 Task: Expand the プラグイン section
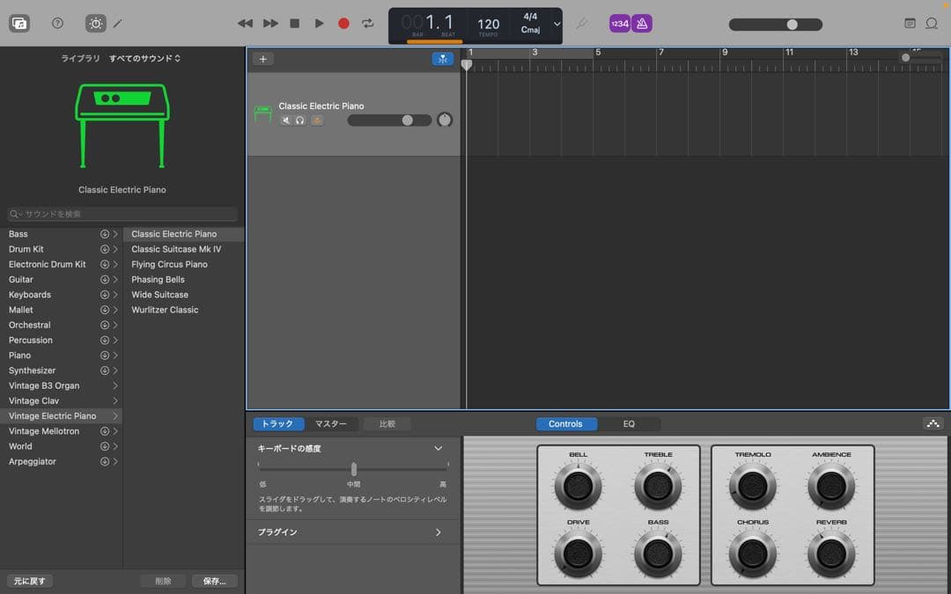click(x=438, y=532)
